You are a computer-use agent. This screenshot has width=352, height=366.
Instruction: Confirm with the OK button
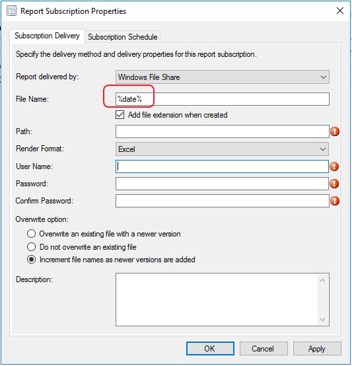tap(210, 349)
